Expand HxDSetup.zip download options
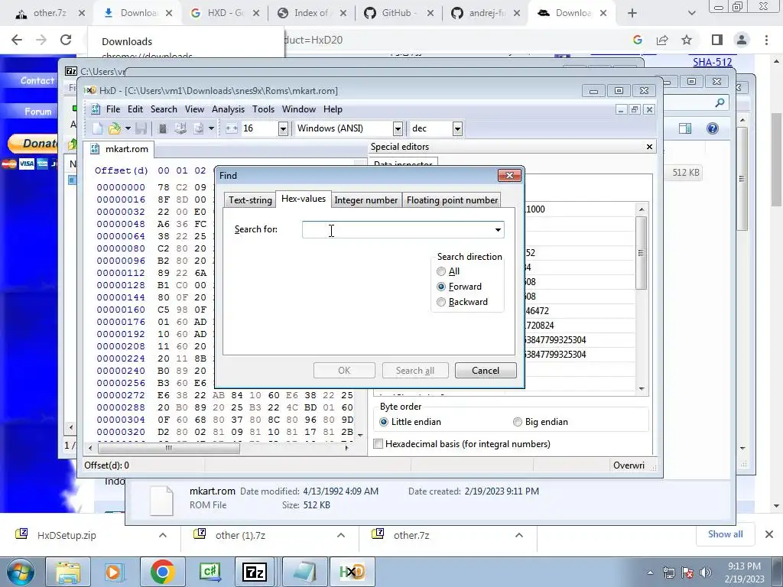 click(163, 535)
